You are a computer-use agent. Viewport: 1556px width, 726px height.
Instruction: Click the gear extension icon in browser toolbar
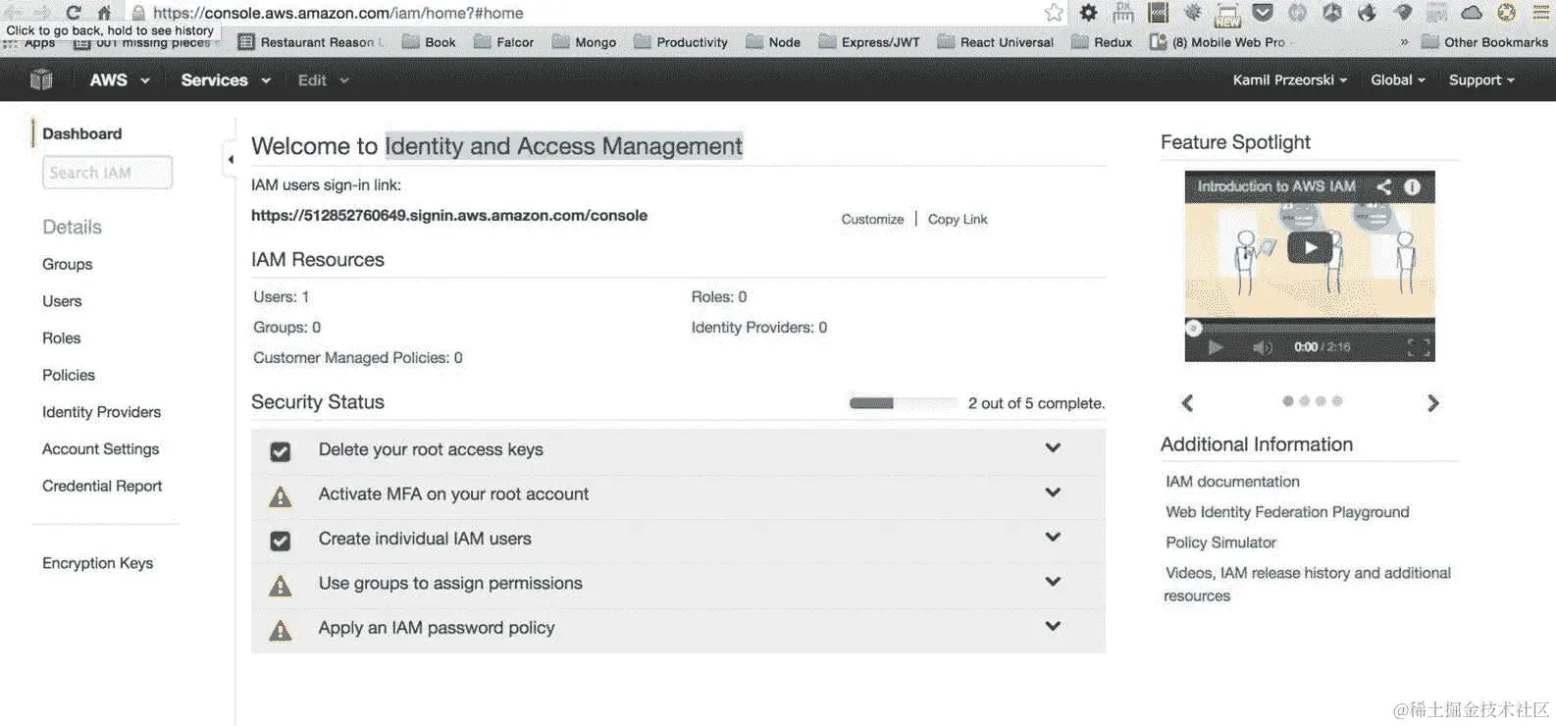point(1088,13)
